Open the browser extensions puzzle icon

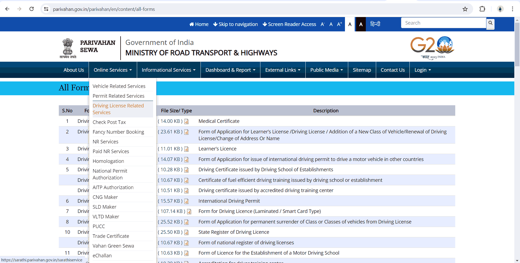pos(482,9)
